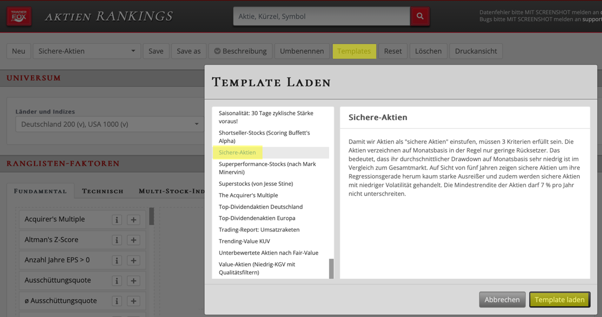This screenshot has width=602, height=317.
Task: Click the Aktie, Kürzel, Symbol search field
Action: point(321,16)
